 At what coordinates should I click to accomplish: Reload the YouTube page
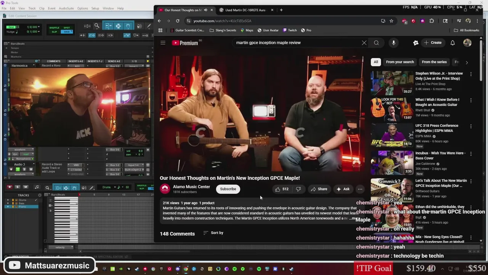click(x=178, y=21)
